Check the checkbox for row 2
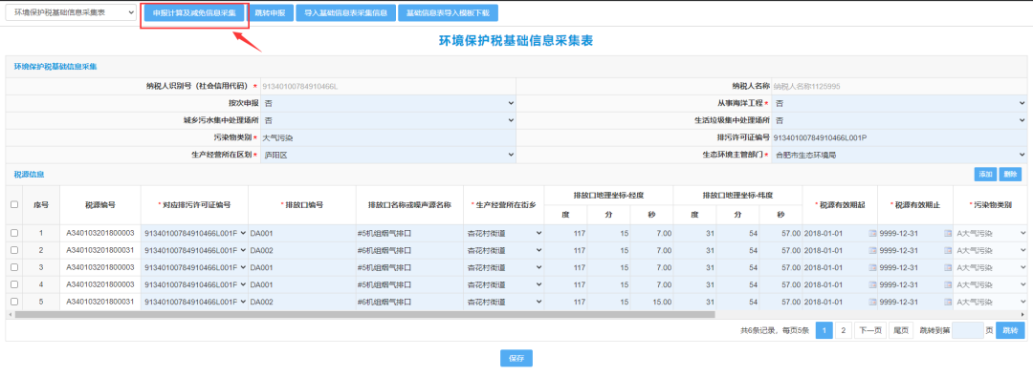Image resolution: width=1033 pixels, height=377 pixels. (14, 251)
